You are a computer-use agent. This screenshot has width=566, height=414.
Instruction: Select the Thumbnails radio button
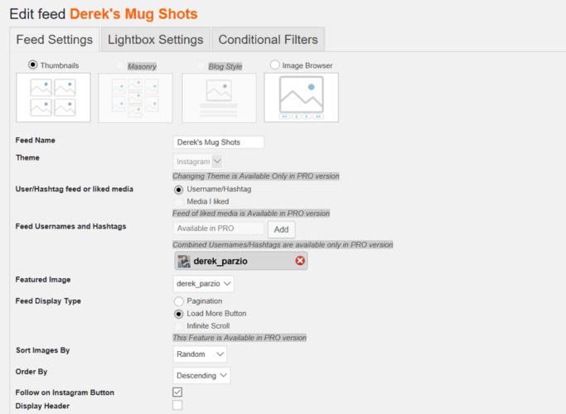pyautogui.click(x=33, y=65)
